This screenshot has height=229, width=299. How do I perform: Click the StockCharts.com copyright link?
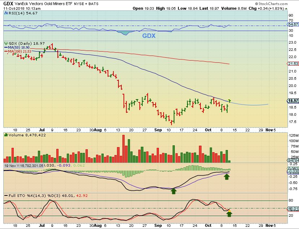[x=271, y=4]
